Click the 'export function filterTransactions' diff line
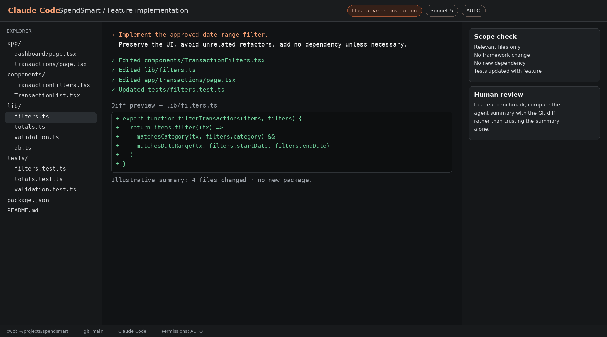 [209, 119]
